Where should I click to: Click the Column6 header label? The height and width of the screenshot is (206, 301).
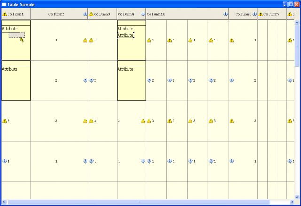coord(244,14)
